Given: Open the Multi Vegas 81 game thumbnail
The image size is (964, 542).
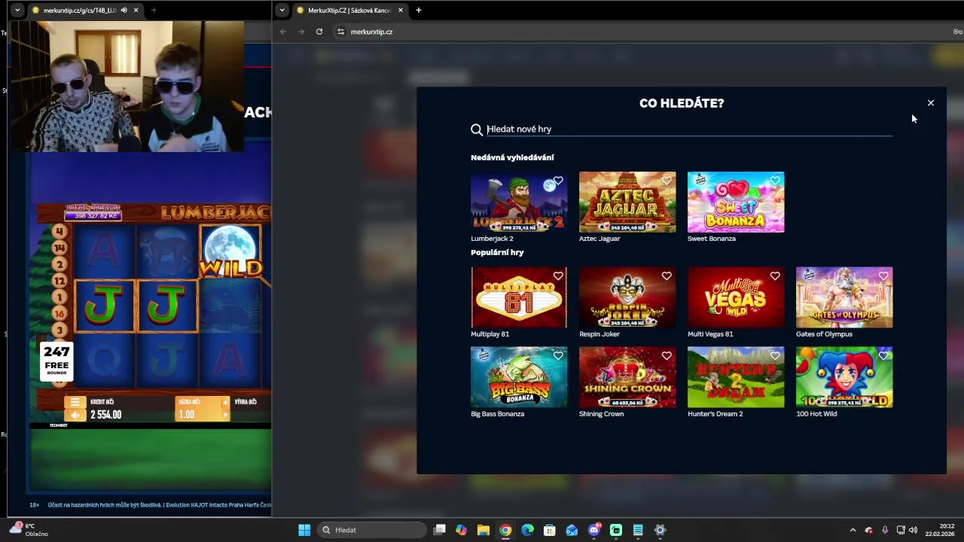Looking at the screenshot, I should click(x=736, y=297).
